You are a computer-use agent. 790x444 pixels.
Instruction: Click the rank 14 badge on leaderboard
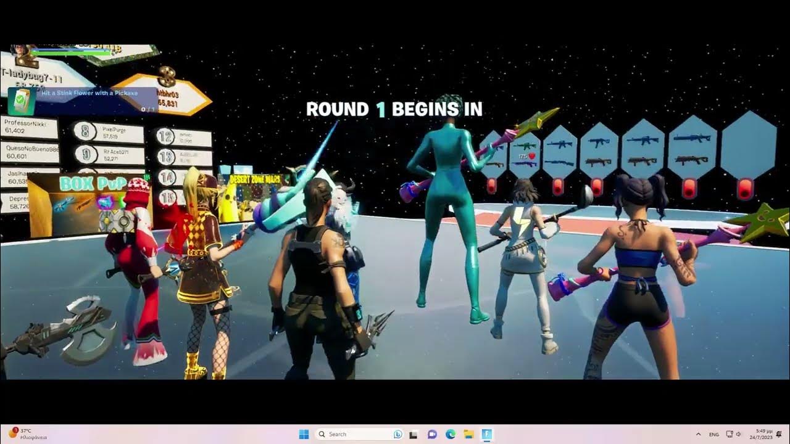(x=166, y=178)
